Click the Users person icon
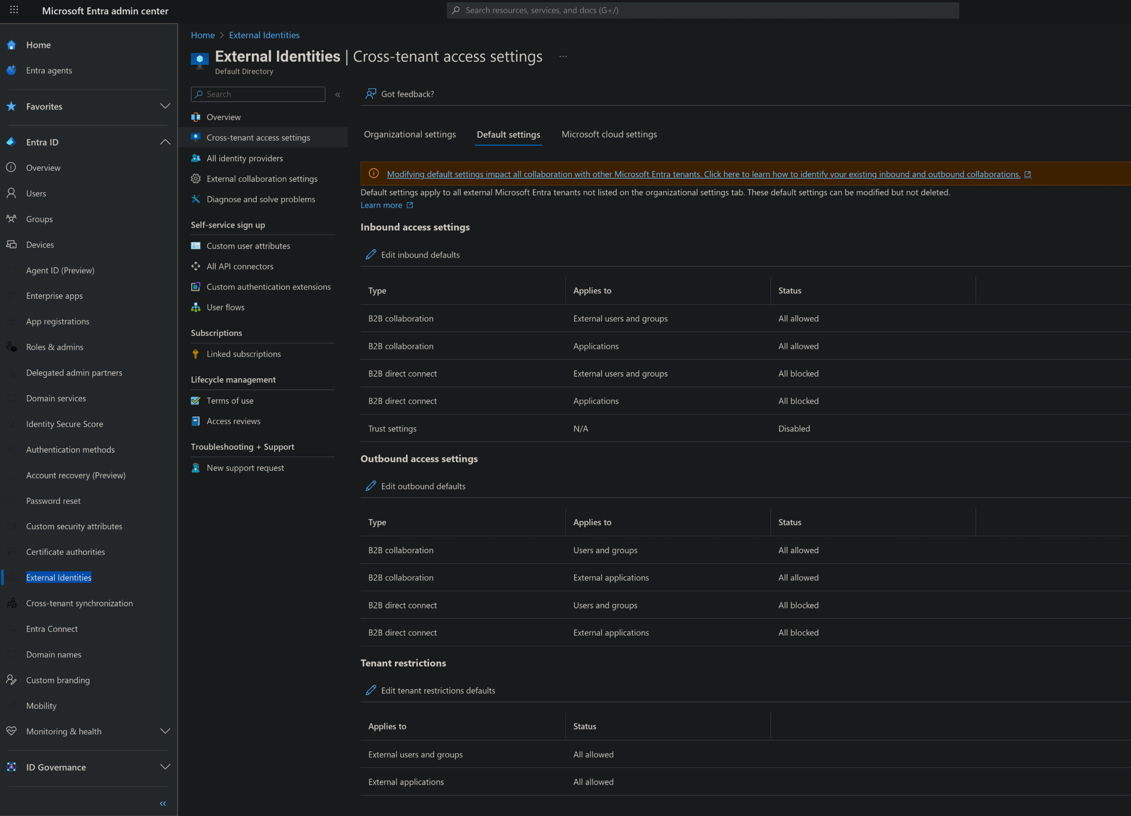 pyautogui.click(x=12, y=193)
